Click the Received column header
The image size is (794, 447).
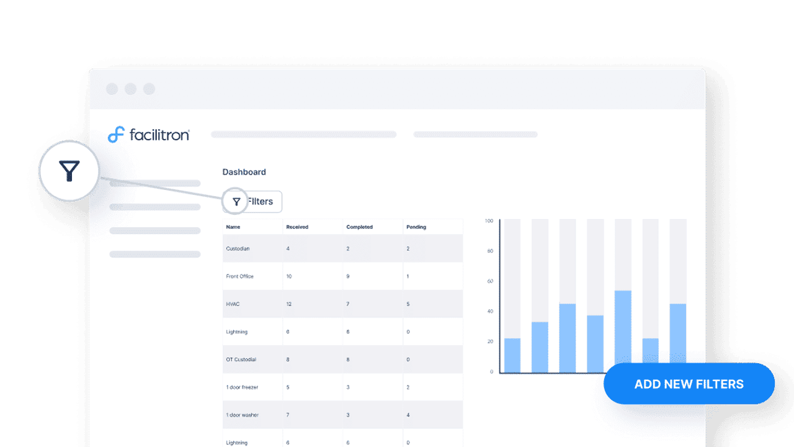click(297, 227)
